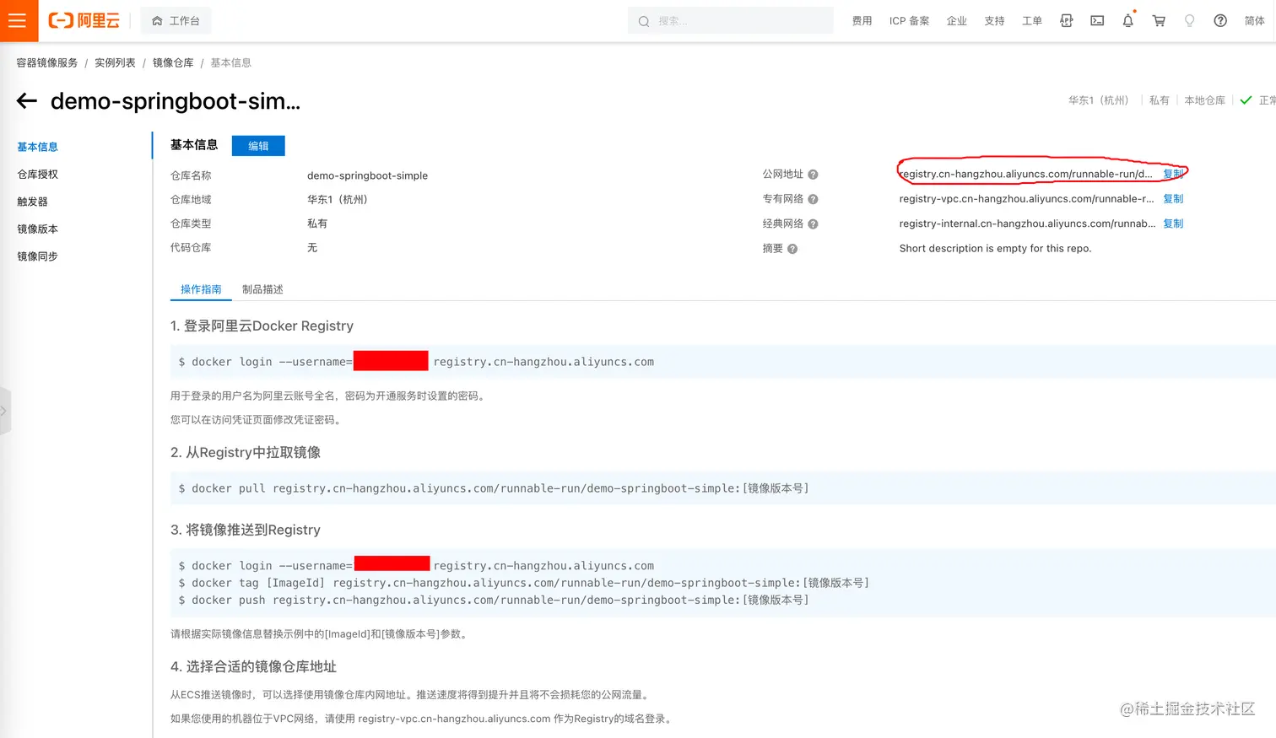Click 'Short description is empty' summary text
Screen dimensions: 1276x738
(995, 248)
